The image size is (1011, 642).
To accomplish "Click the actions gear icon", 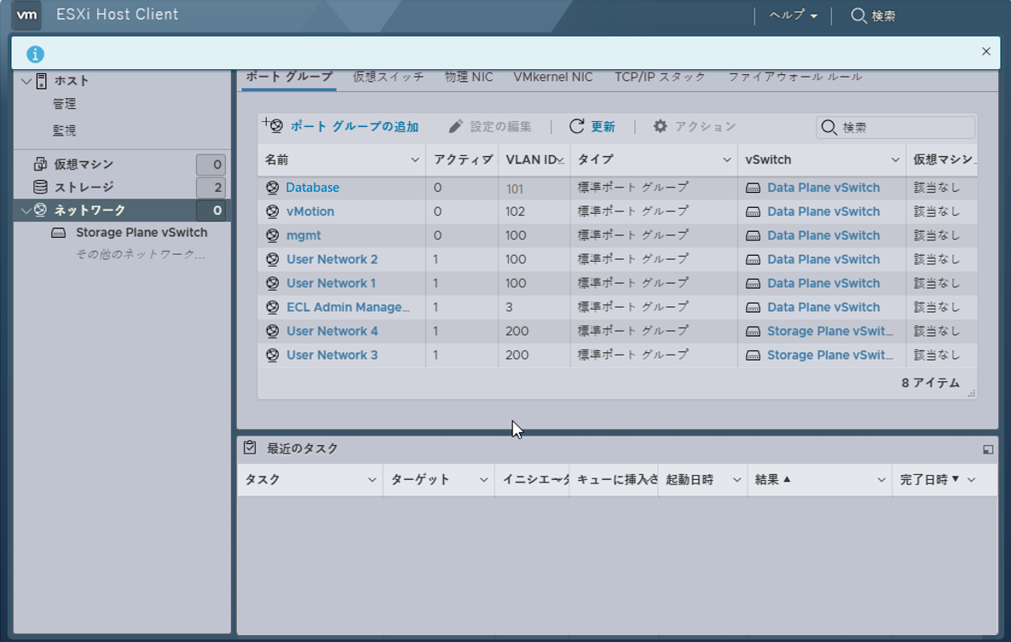I will point(660,126).
